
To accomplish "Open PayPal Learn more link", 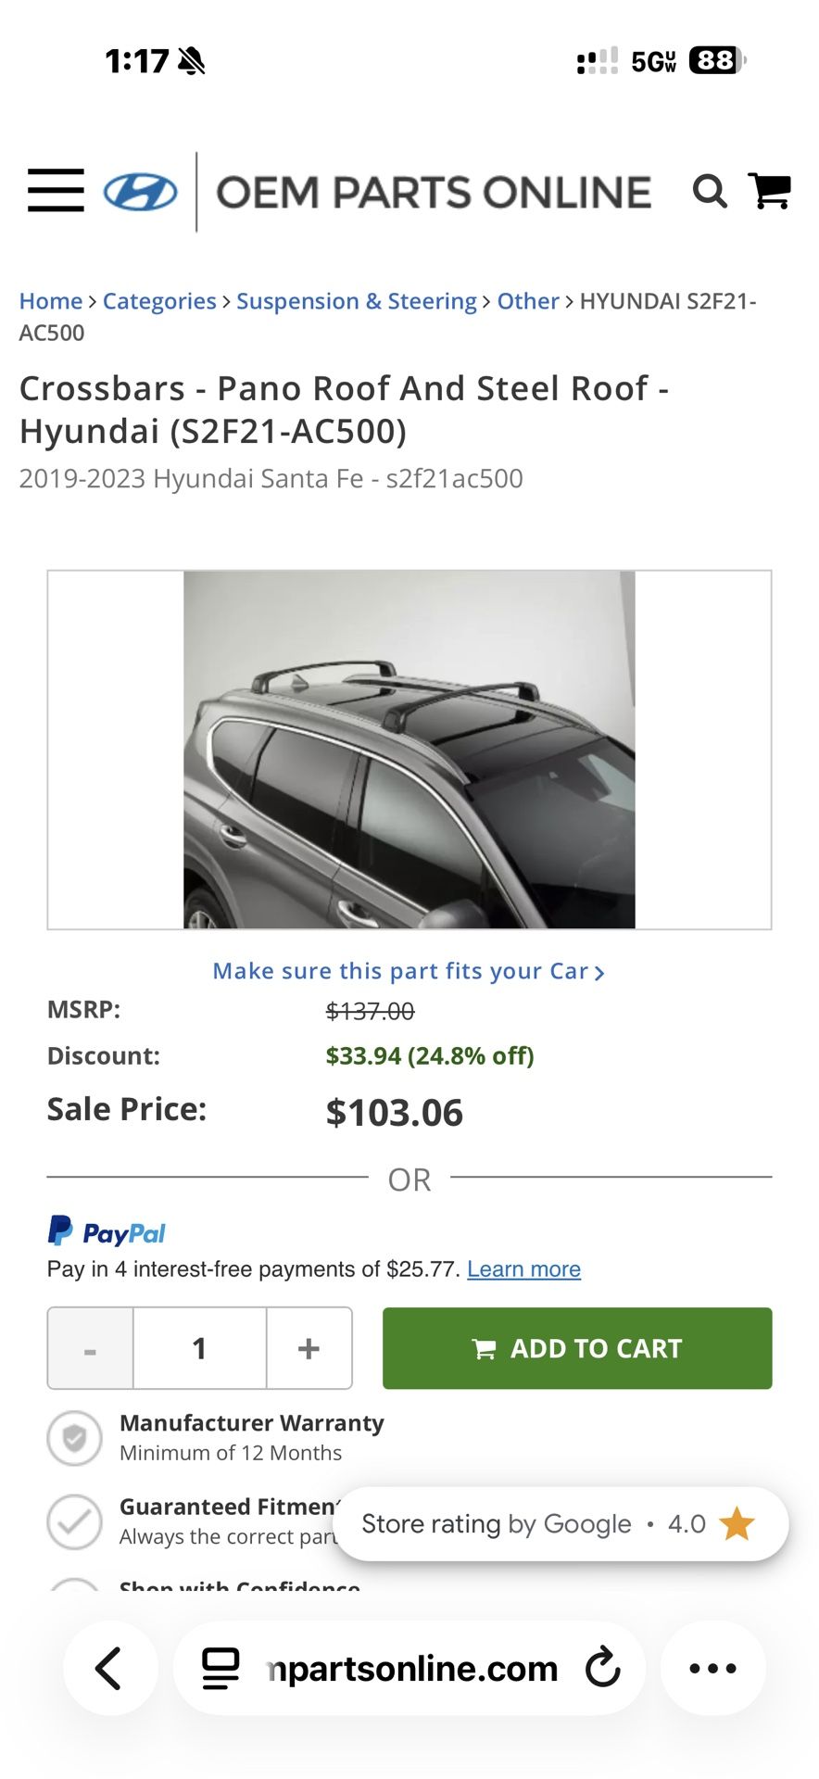I will point(523,1269).
